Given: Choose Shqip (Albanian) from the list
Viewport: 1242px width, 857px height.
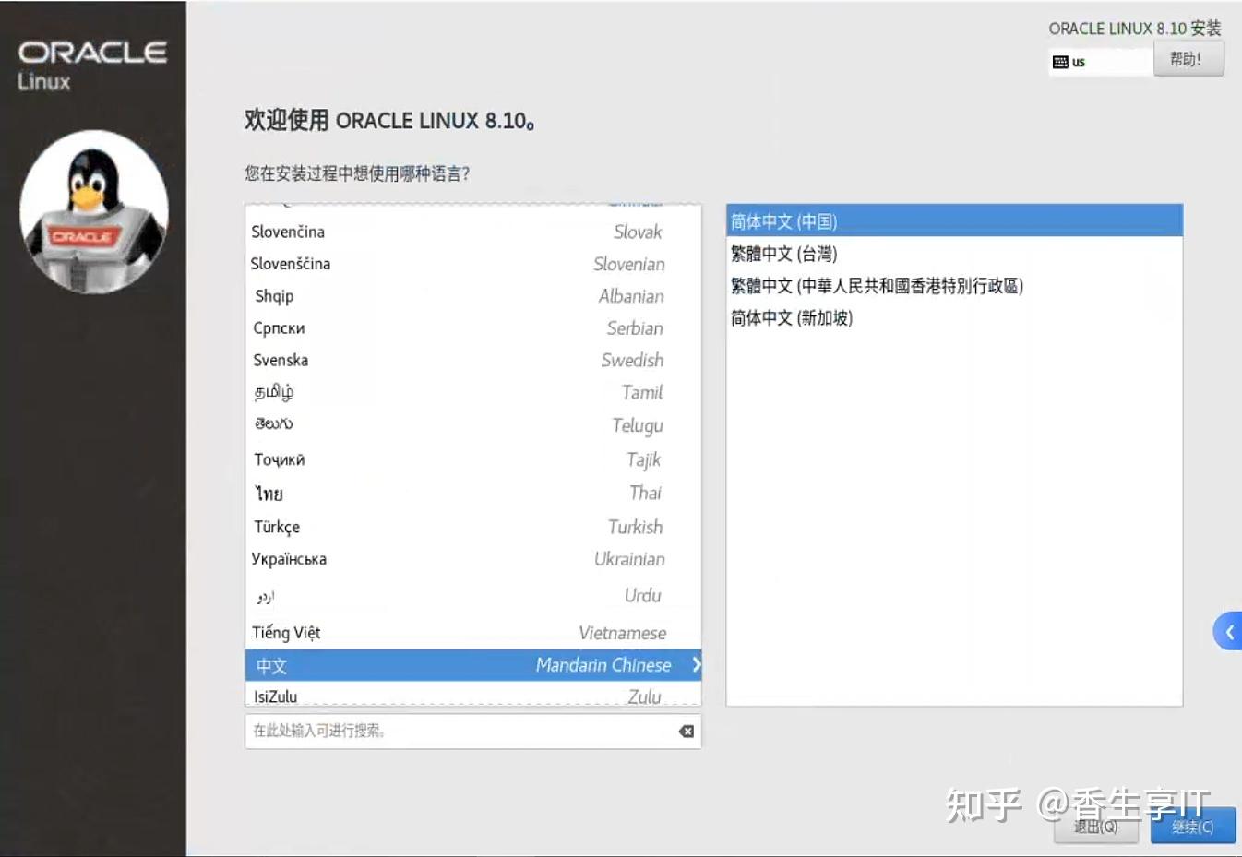Looking at the screenshot, I should click(473, 296).
